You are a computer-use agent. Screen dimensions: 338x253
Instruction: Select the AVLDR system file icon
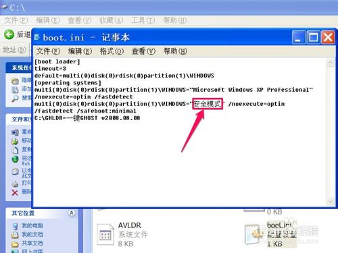[105, 234]
